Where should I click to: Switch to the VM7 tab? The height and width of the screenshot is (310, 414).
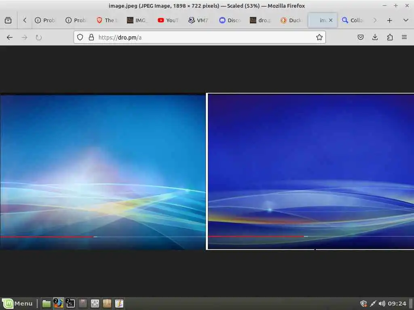pos(198,20)
